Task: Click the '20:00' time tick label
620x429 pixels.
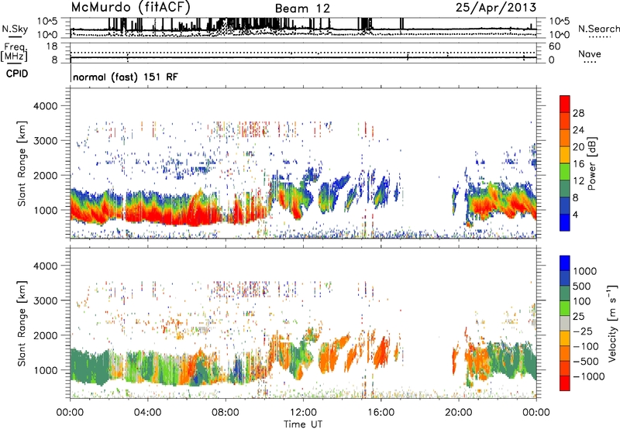Action: coord(458,413)
